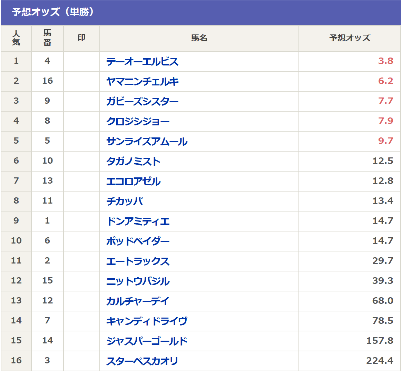Click the タガノミスト link

point(133,162)
